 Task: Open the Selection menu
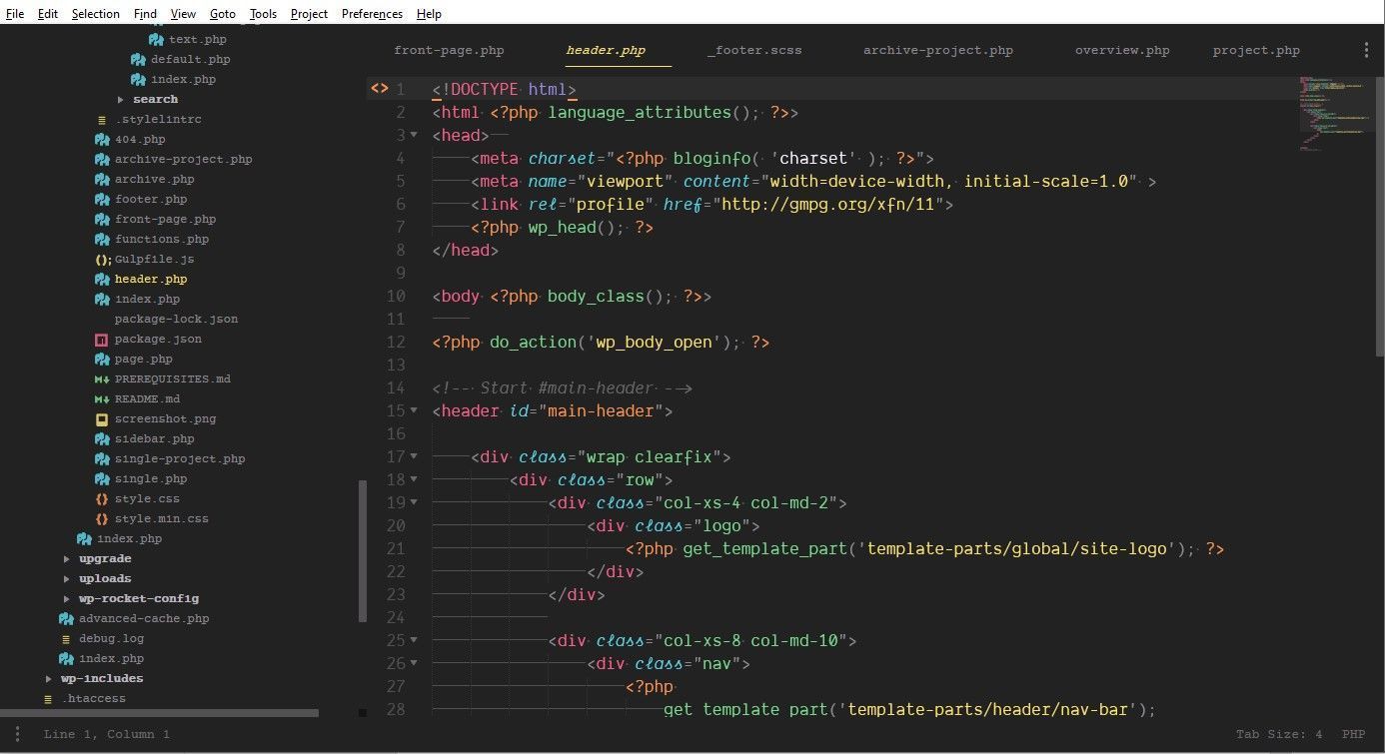click(96, 14)
